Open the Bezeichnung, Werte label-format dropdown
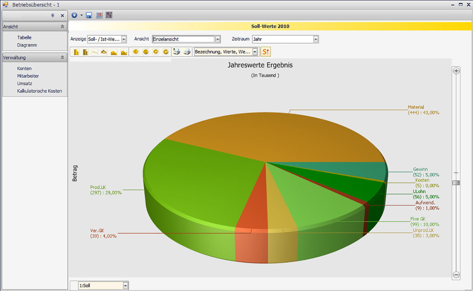The height and width of the screenshot is (291, 473). pos(255,52)
